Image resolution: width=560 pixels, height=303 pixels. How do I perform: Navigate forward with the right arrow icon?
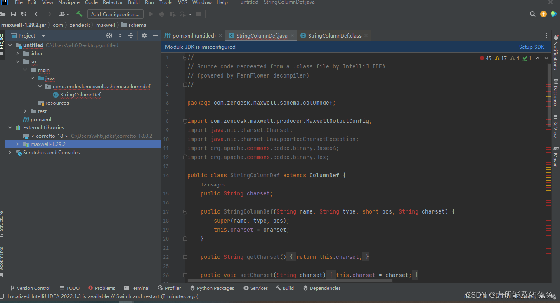tap(48, 14)
